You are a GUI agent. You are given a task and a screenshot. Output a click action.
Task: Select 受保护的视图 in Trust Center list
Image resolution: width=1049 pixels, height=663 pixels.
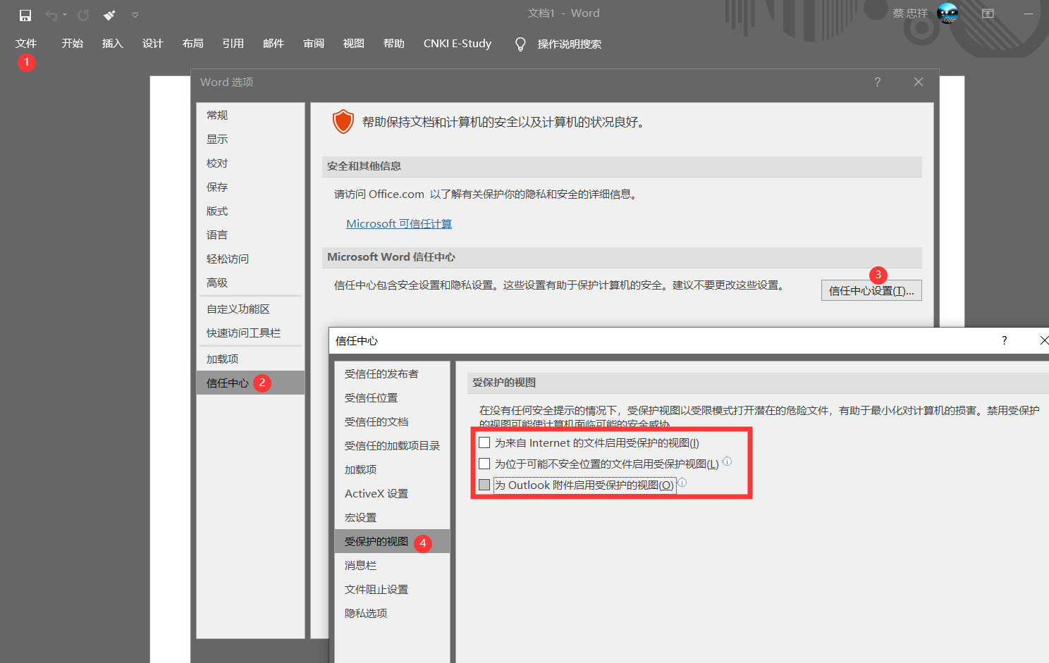click(392, 542)
